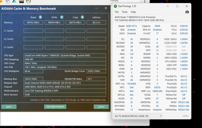Click the CPU Clock value 4844.7 MHz
The height and width of the screenshot is (128, 202).
[x=65, y=63]
